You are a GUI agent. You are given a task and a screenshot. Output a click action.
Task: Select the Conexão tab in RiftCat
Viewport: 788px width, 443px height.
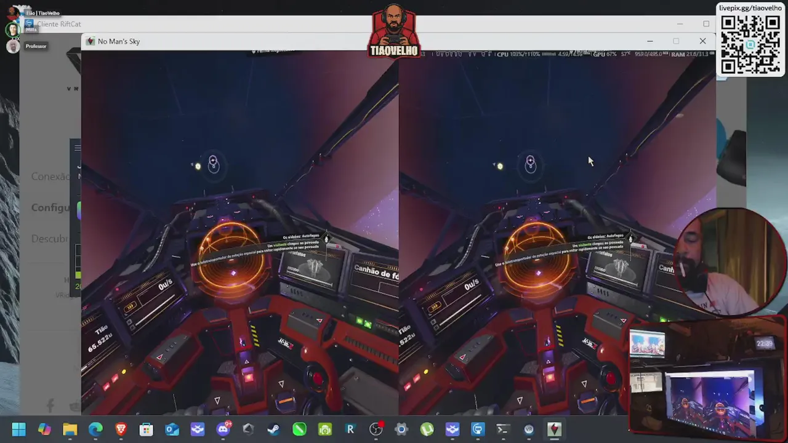point(50,177)
